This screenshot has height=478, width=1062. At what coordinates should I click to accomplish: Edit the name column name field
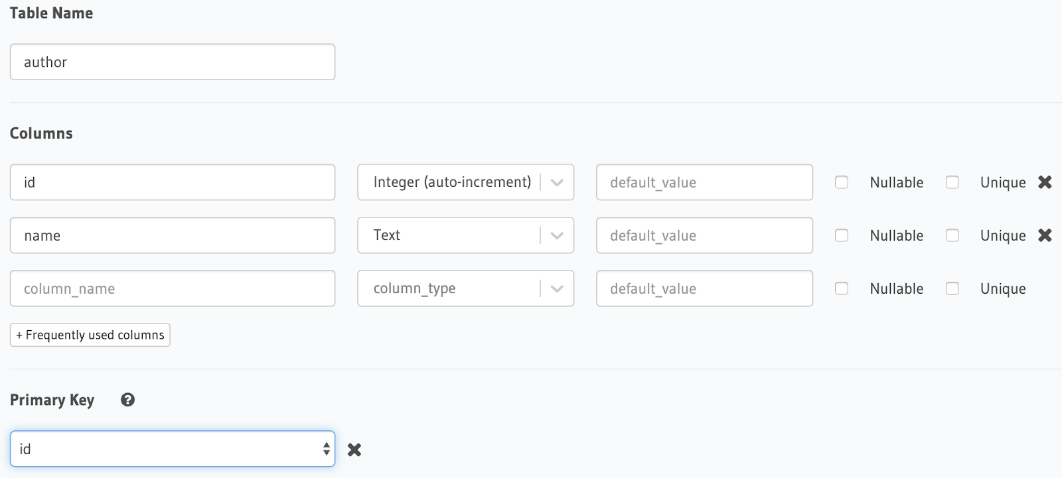pyautogui.click(x=173, y=235)
